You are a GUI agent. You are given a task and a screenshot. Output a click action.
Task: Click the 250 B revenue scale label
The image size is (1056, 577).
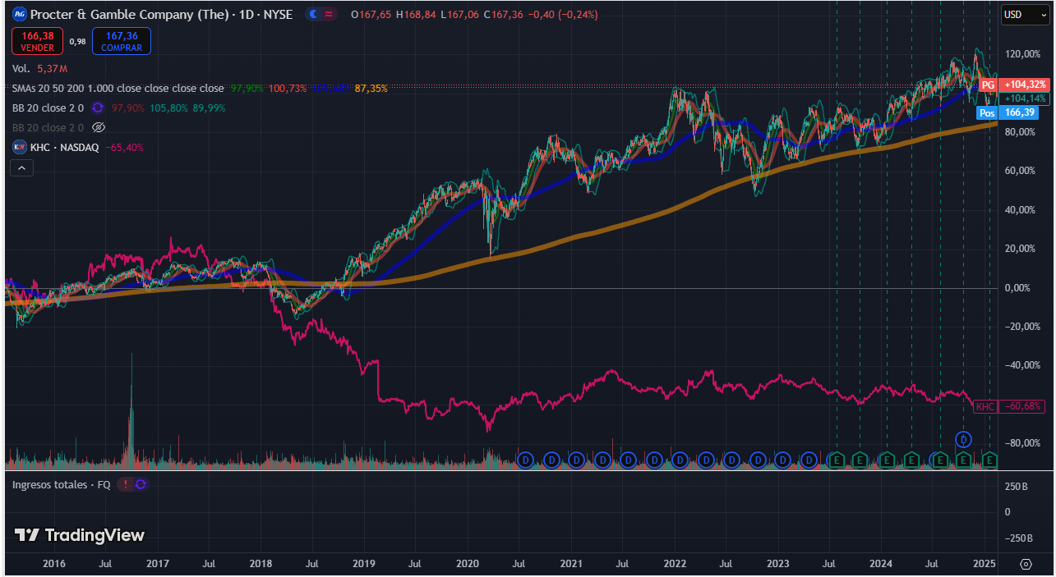point(1017,486)
